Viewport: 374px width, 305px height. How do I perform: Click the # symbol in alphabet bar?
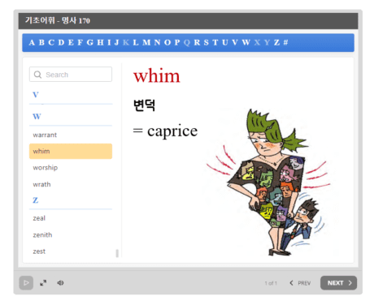click(285, 43)
